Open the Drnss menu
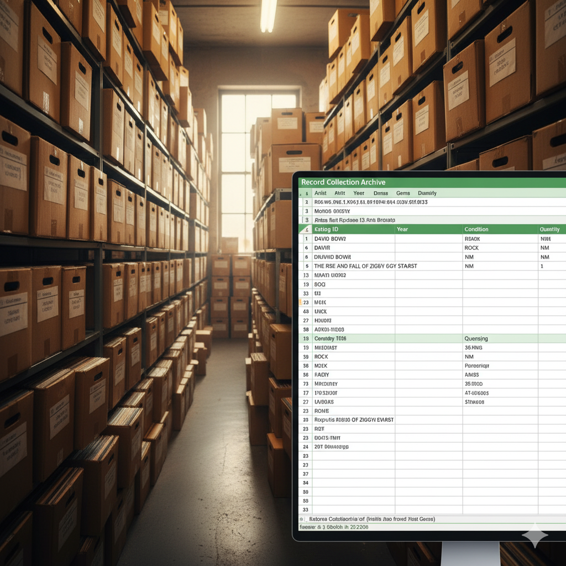This screenshot has width=566, height=566. 380,193
